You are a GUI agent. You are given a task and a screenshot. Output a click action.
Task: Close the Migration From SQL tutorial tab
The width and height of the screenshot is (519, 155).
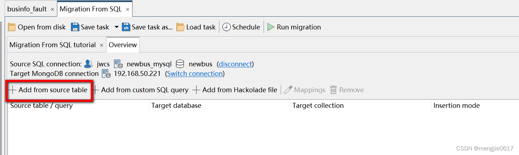(x=102, y=45)
